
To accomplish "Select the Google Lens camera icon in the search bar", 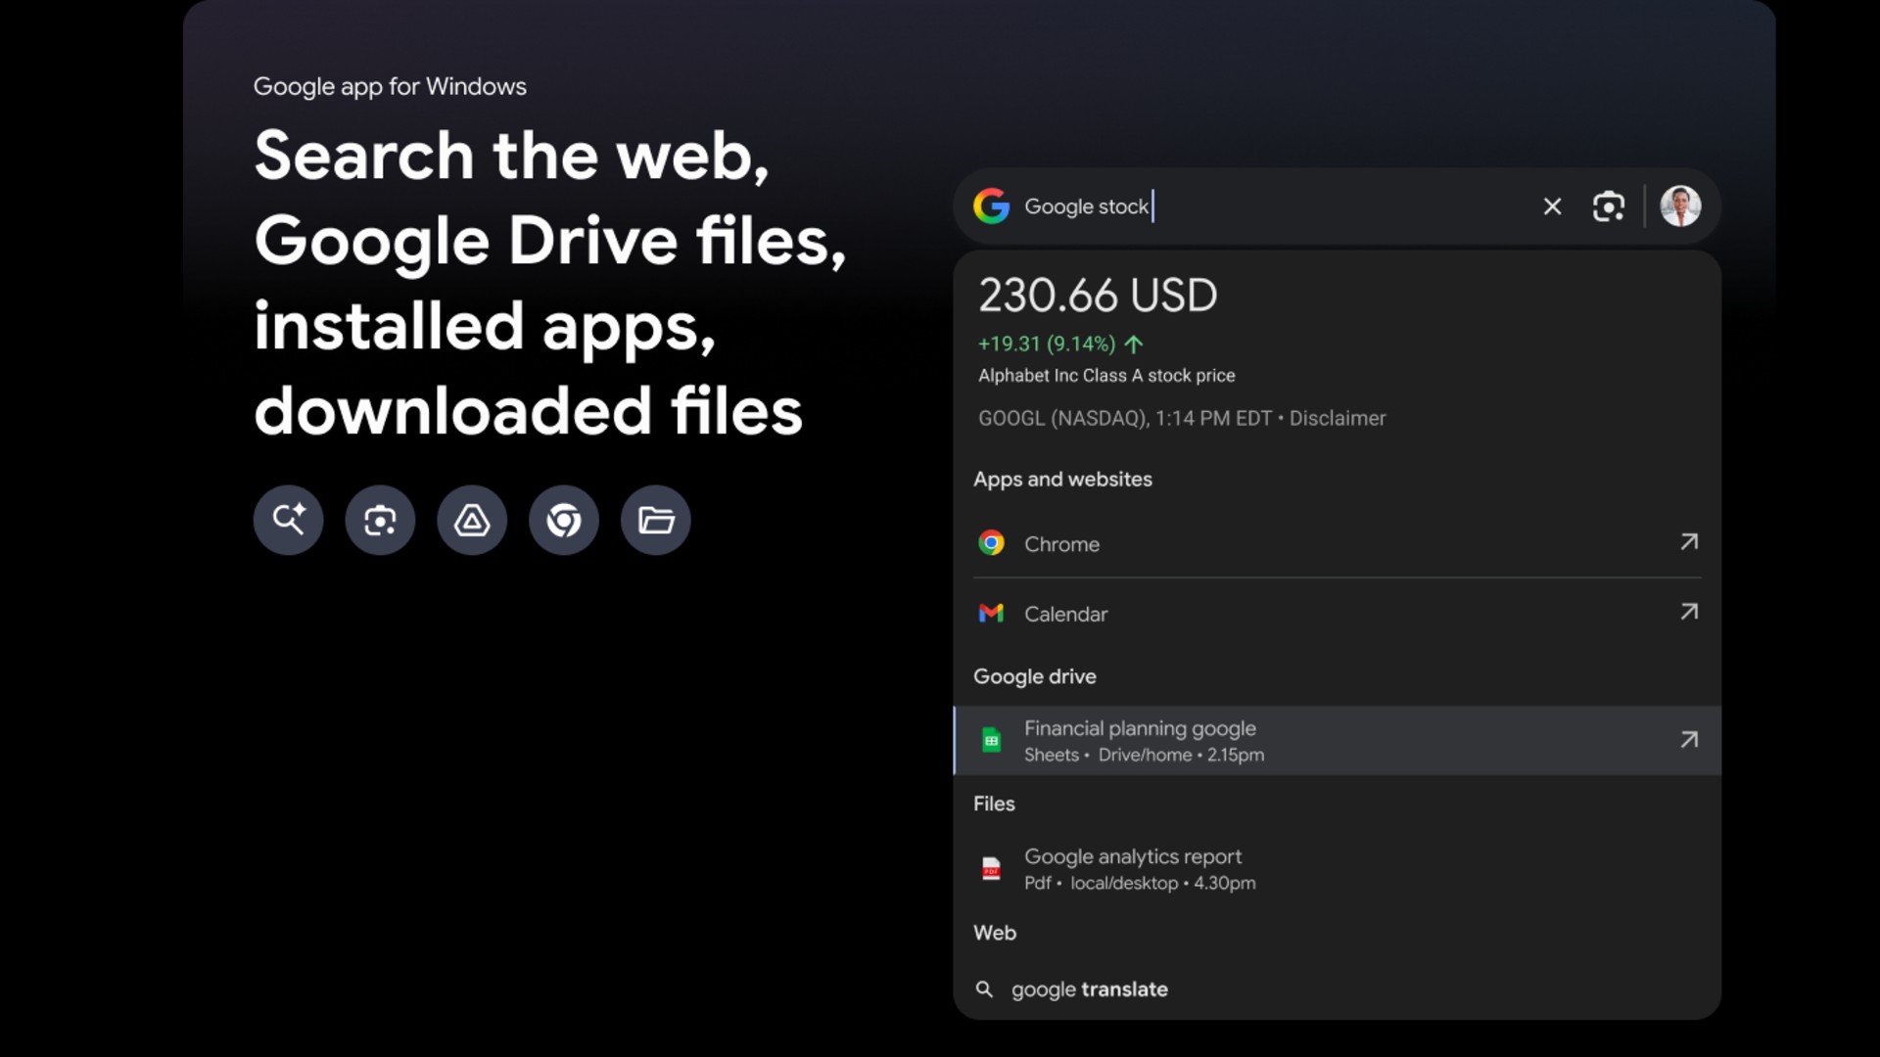I will 1609,207.
